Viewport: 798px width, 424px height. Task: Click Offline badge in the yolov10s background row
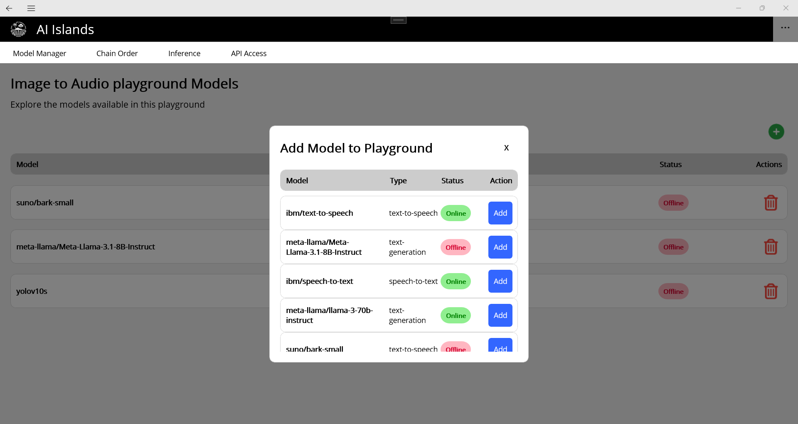(673, 291)
